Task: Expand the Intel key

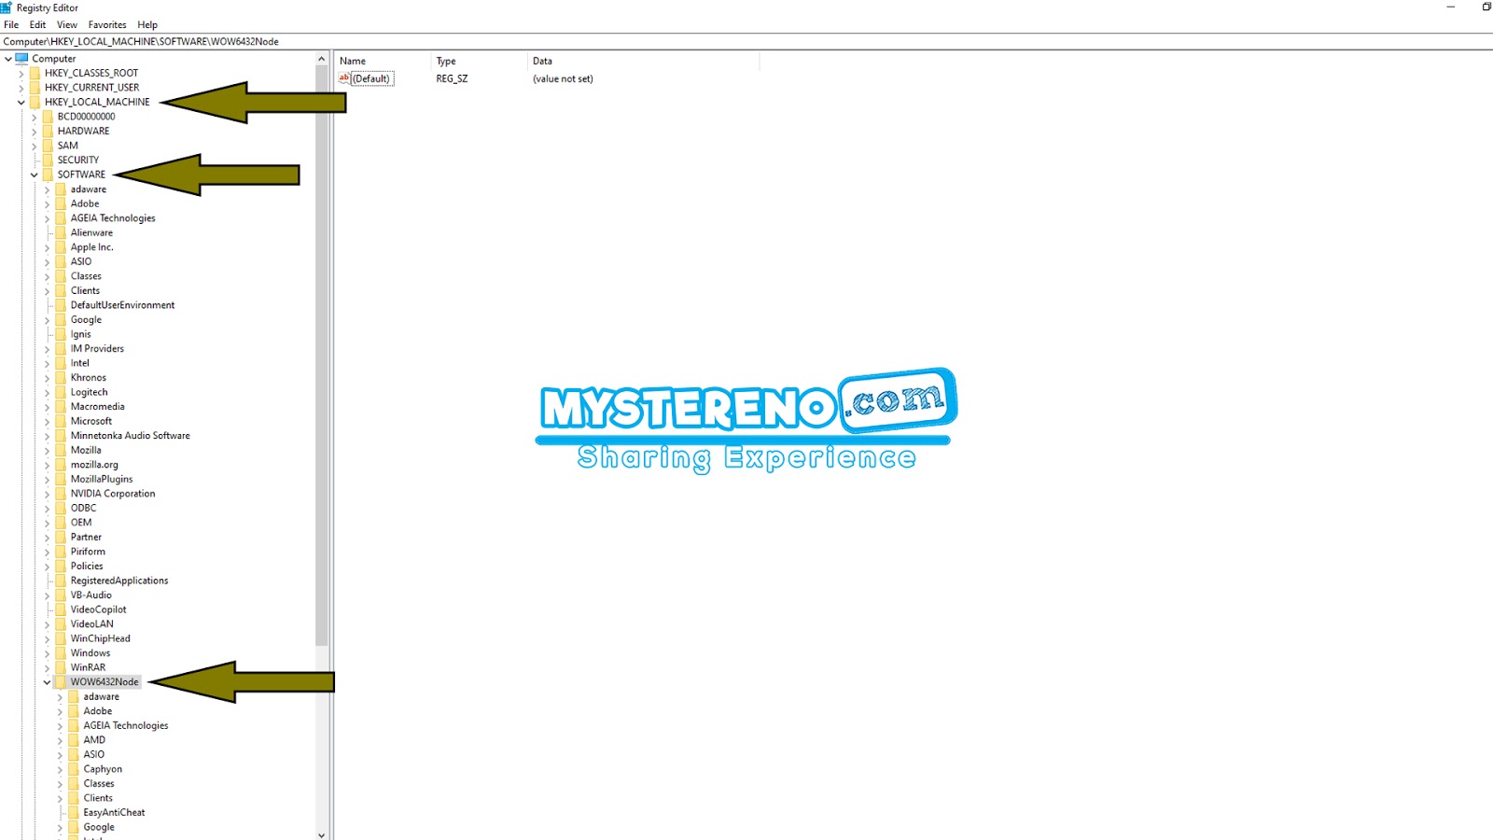Action: [47, 362]
